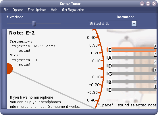Screen dimensions: 158x115
Task: Click string number 5 marker
Action: (x=155, y=55)
